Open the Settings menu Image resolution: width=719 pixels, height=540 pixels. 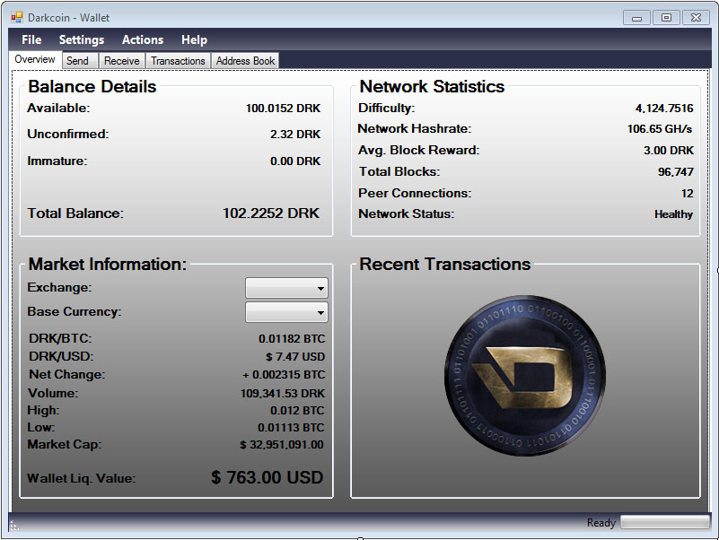(x=82, y=39)
